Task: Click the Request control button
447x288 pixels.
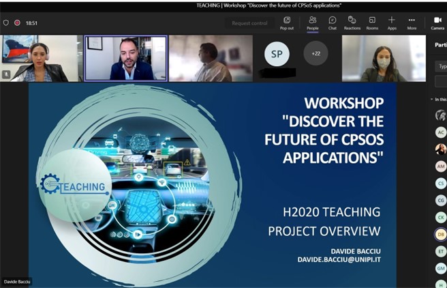Action: click(x=249, y=23)
